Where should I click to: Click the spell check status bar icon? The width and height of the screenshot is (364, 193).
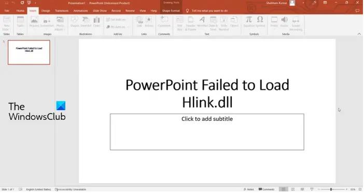[20, 189]
